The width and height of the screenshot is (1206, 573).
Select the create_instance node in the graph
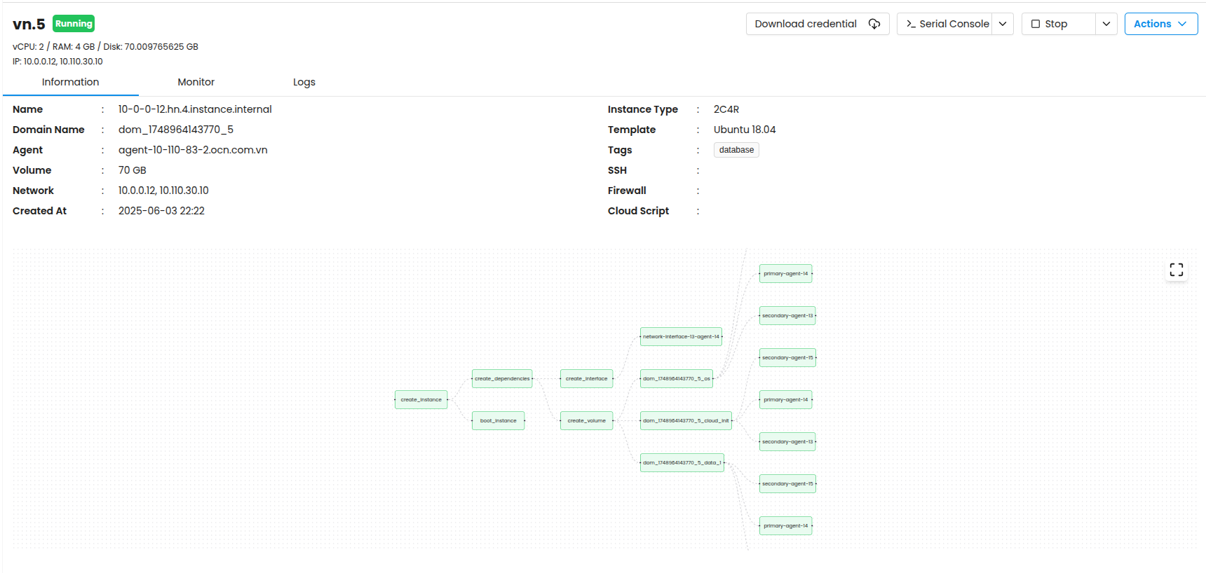[x=421, y=400]
